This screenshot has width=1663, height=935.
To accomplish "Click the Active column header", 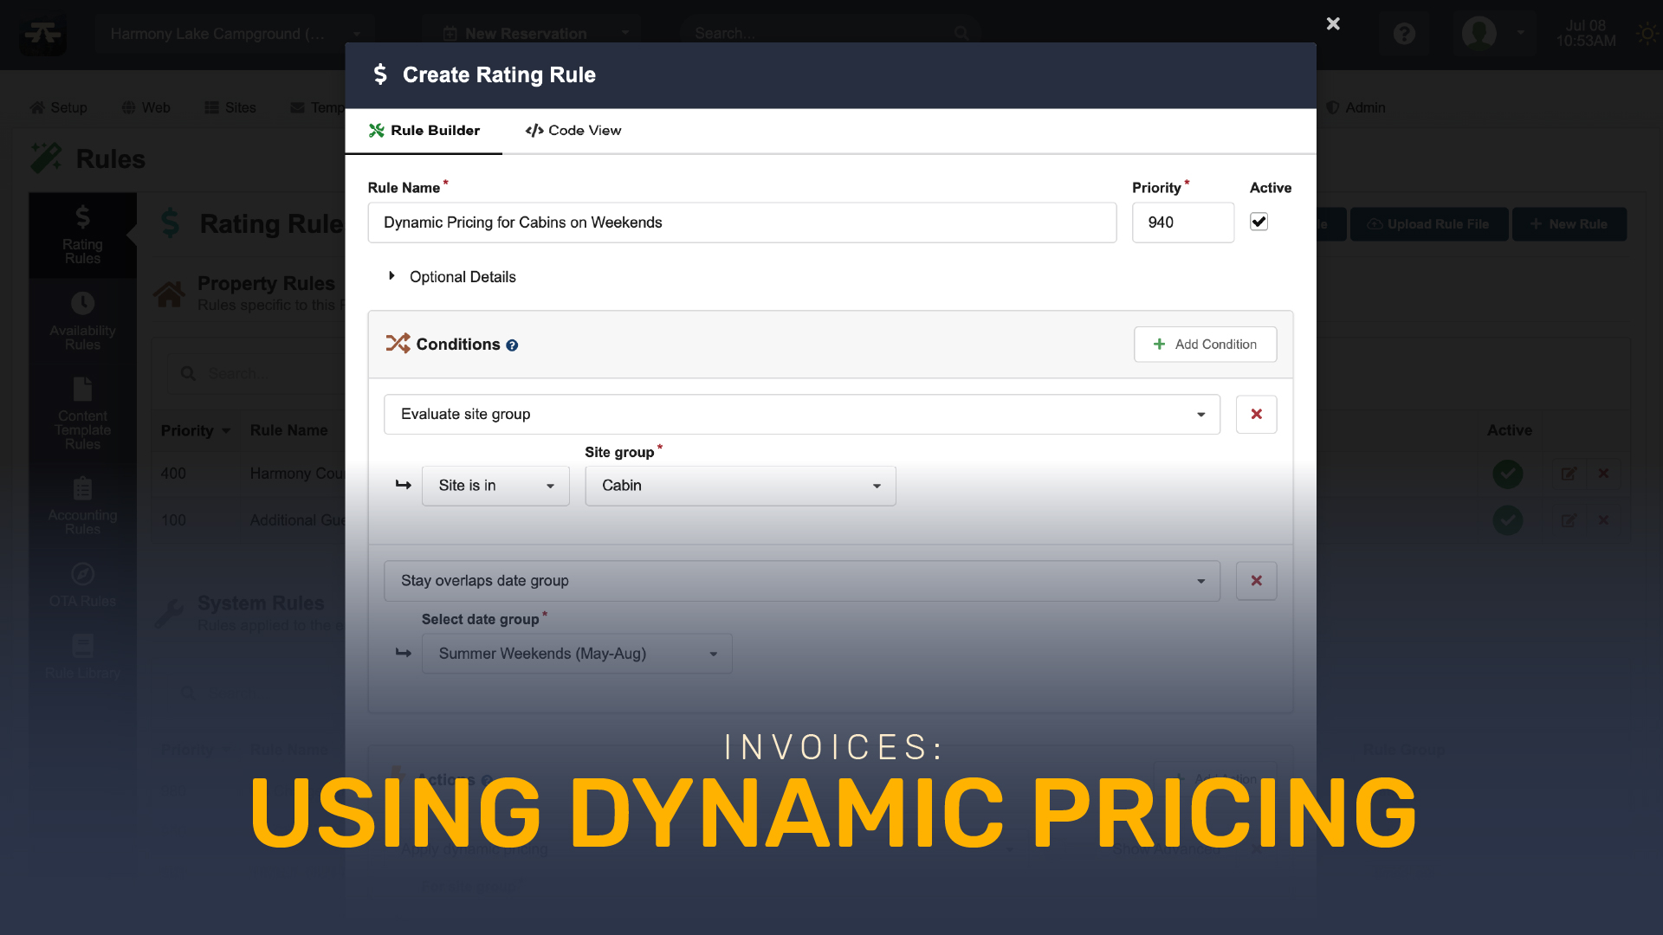I will (x=1510, y=430).
